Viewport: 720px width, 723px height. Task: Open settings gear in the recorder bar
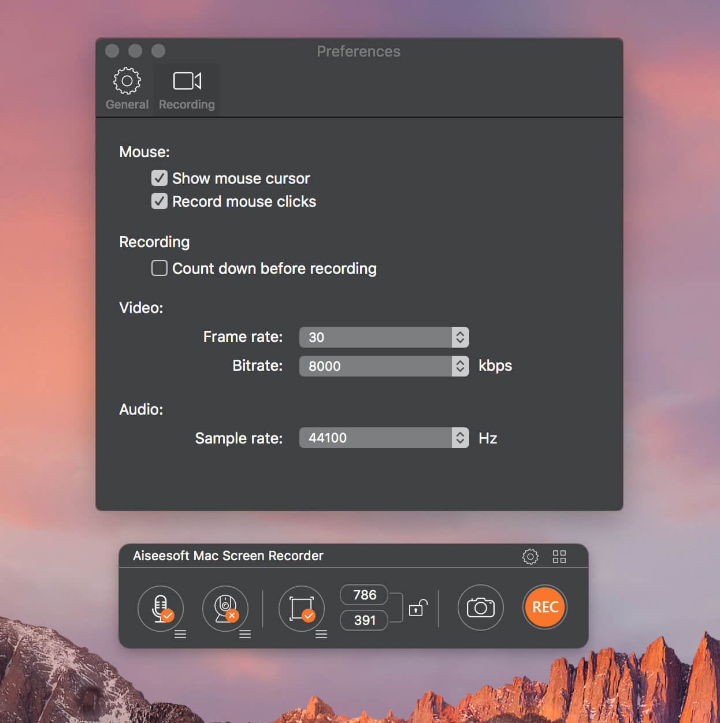(530, 557)
